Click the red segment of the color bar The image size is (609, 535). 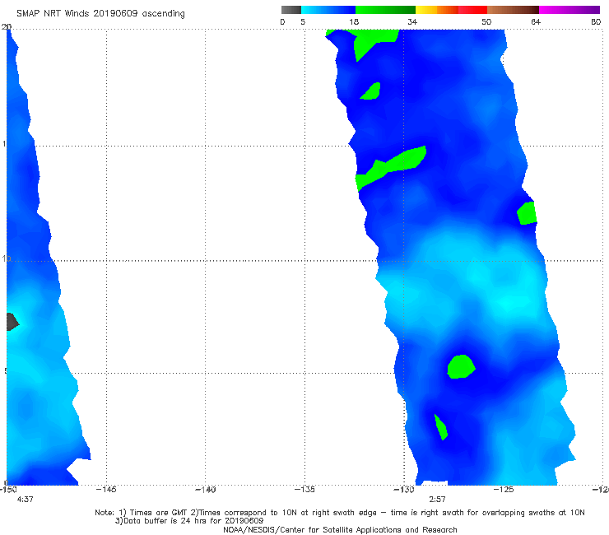(x=472, y=10)
